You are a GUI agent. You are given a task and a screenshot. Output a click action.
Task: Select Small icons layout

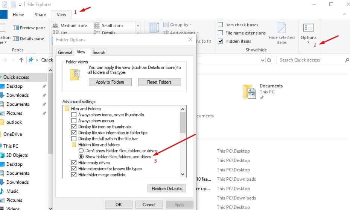(109, 25)
